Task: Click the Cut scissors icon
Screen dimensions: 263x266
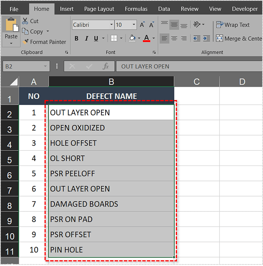Action: (x=25, y=21)
